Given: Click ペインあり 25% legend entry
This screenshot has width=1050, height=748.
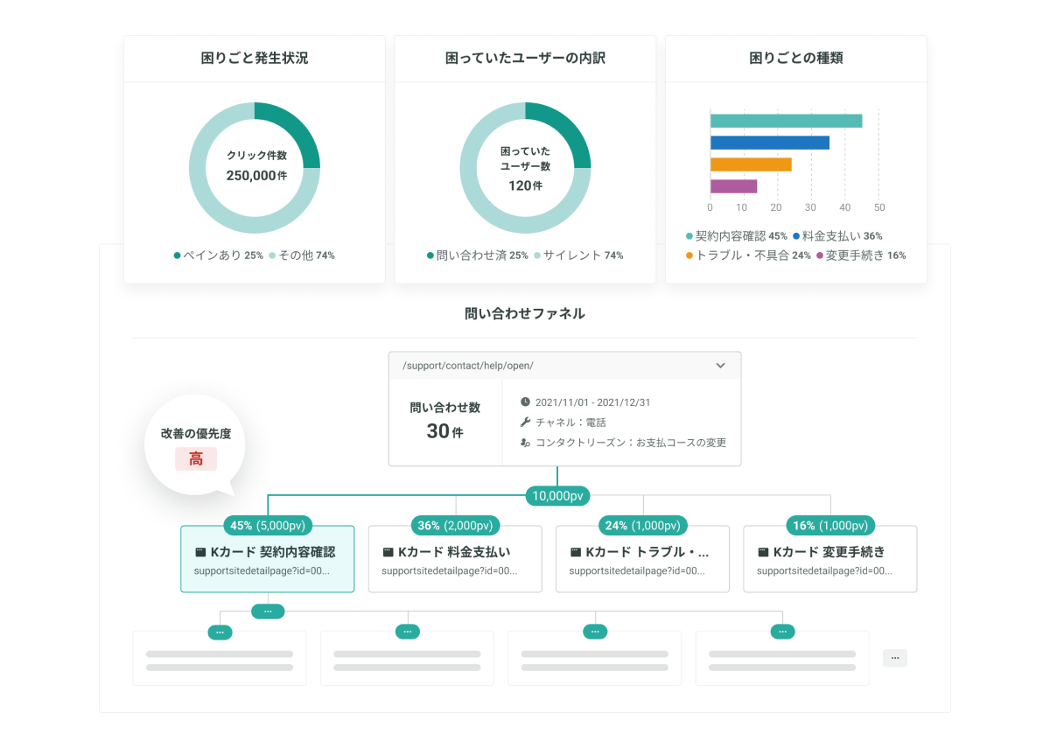Looking at the screenshot, I should (219, 255).
